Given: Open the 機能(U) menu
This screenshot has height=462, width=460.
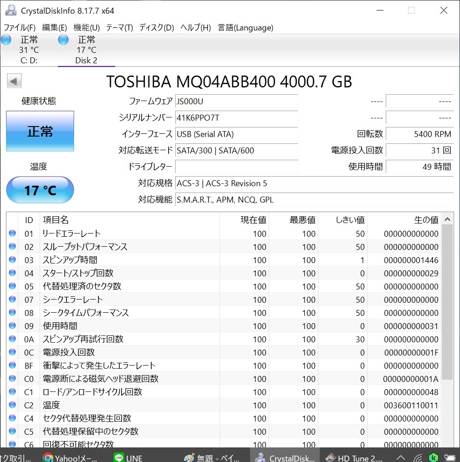Looking at the screenshot, I should [87, 27].
